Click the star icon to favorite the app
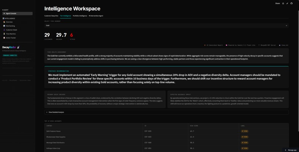Screen dimensions: 299x152 coord(283,3)
